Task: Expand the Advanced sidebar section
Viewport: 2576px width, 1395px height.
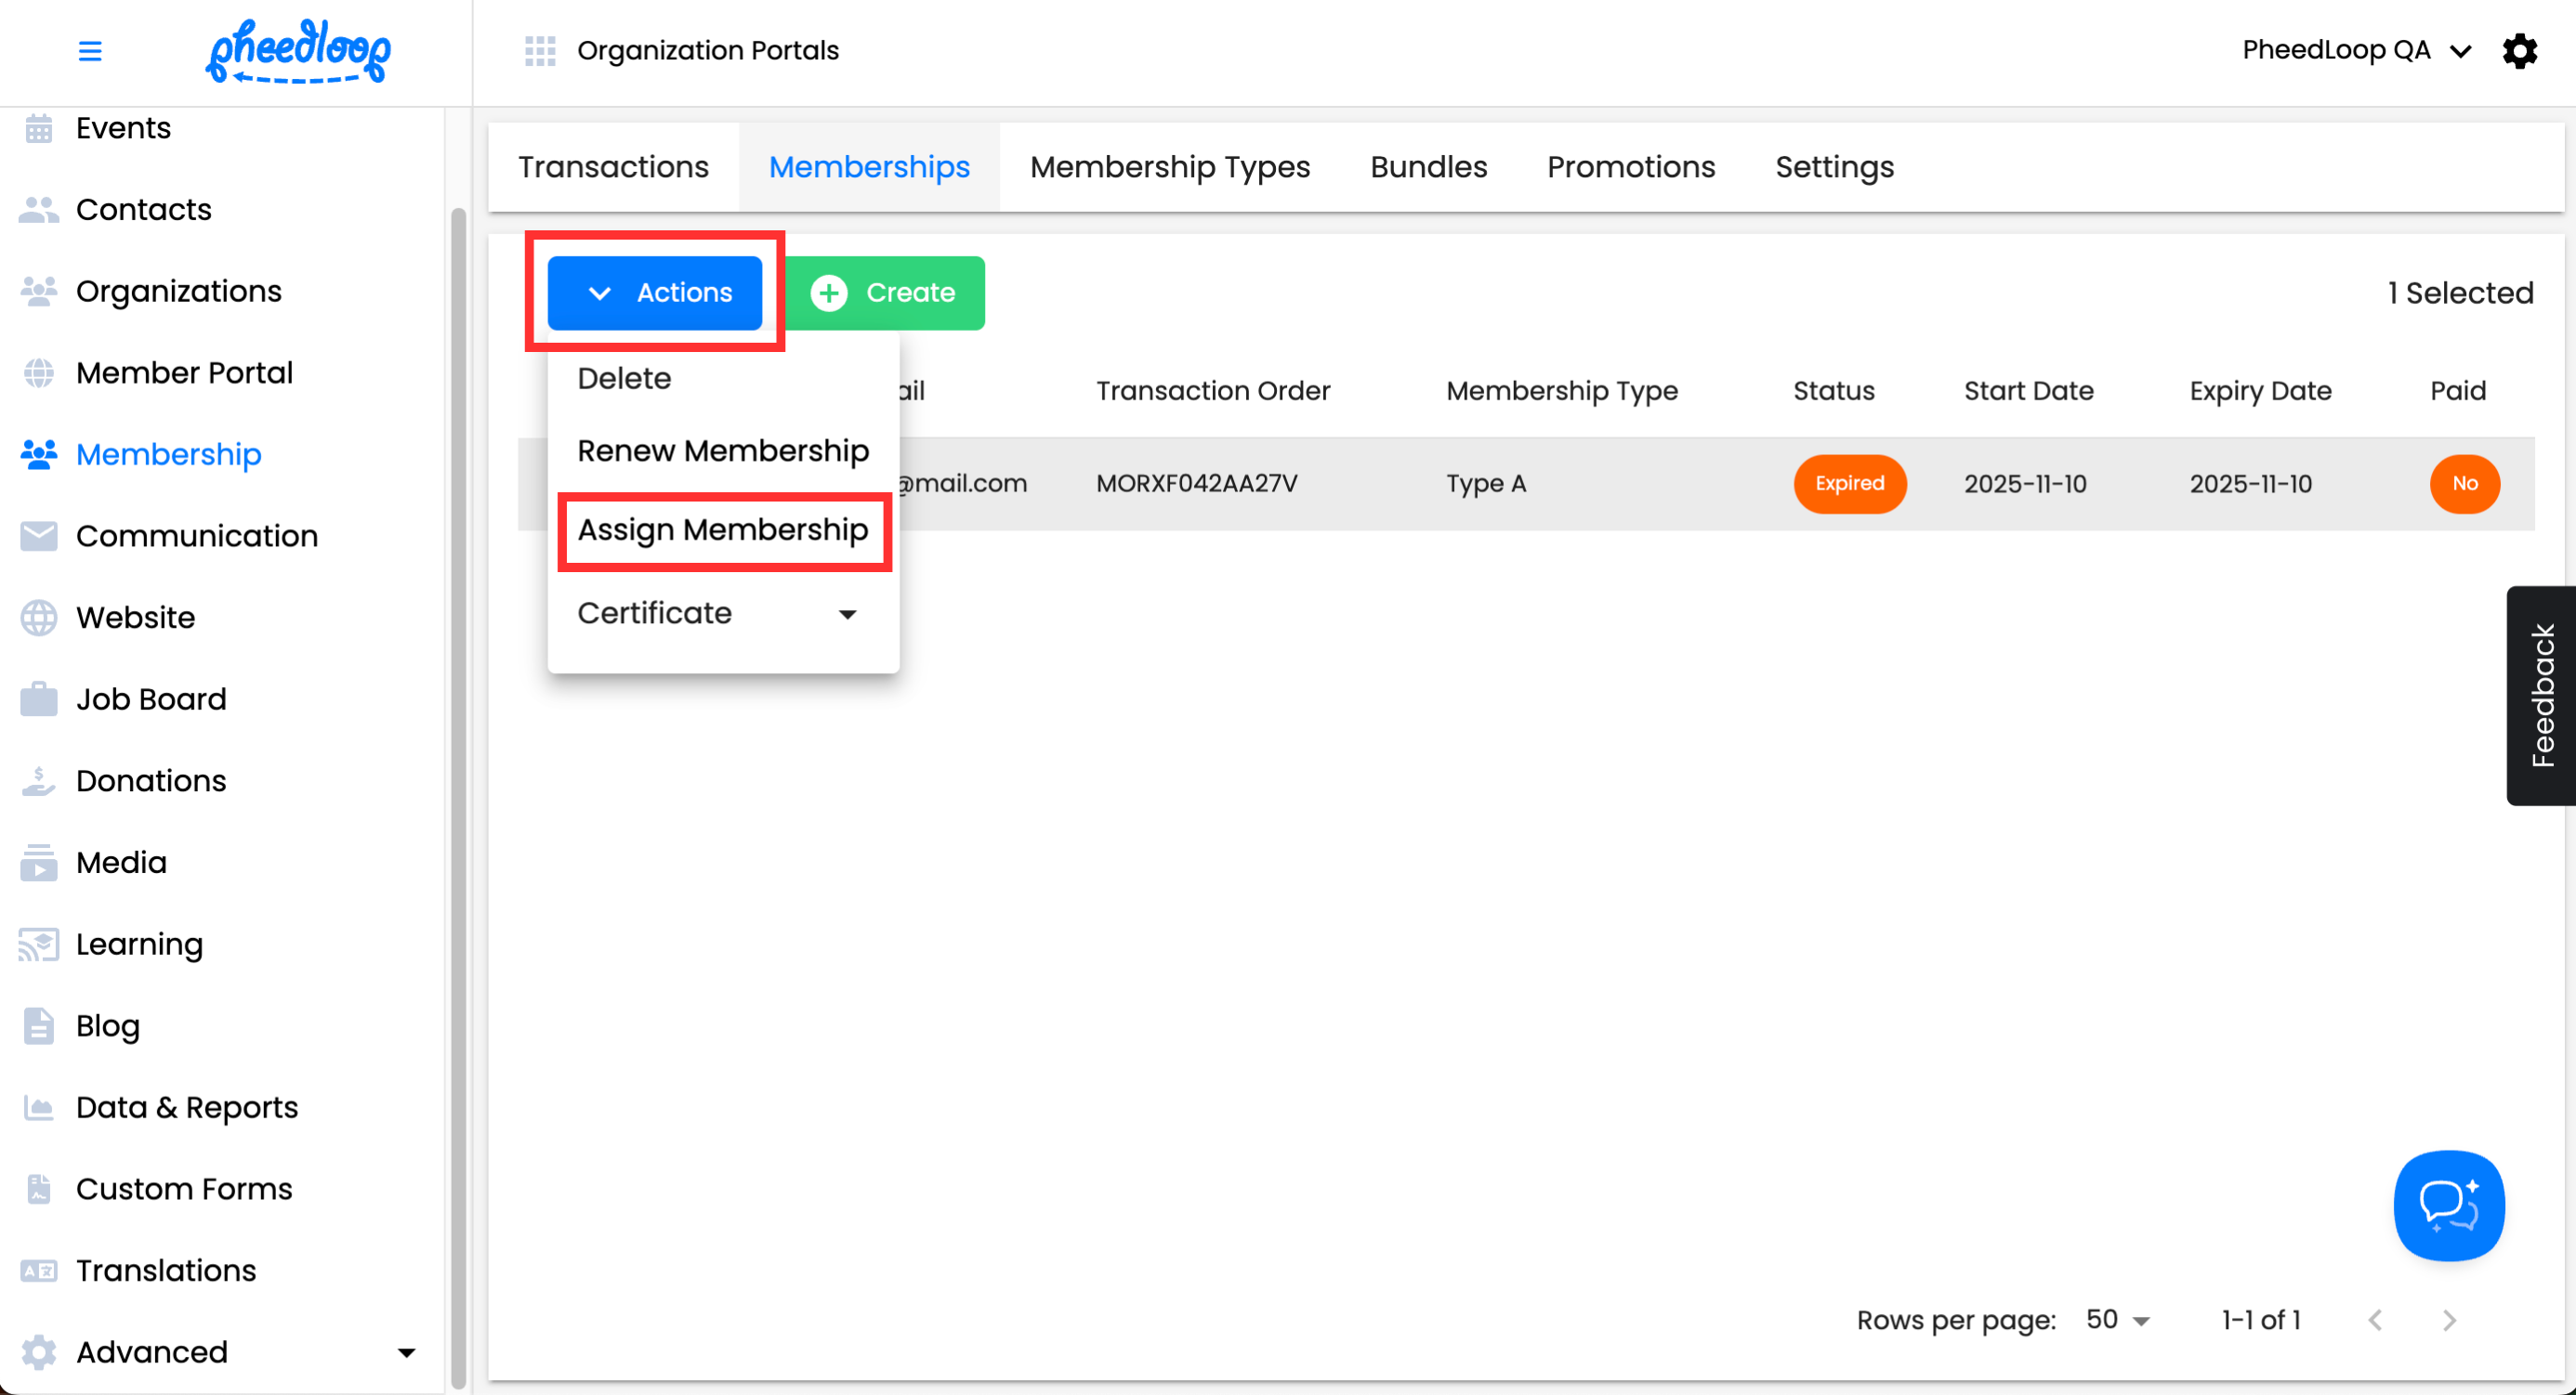Action: (x=406, y=1352)
